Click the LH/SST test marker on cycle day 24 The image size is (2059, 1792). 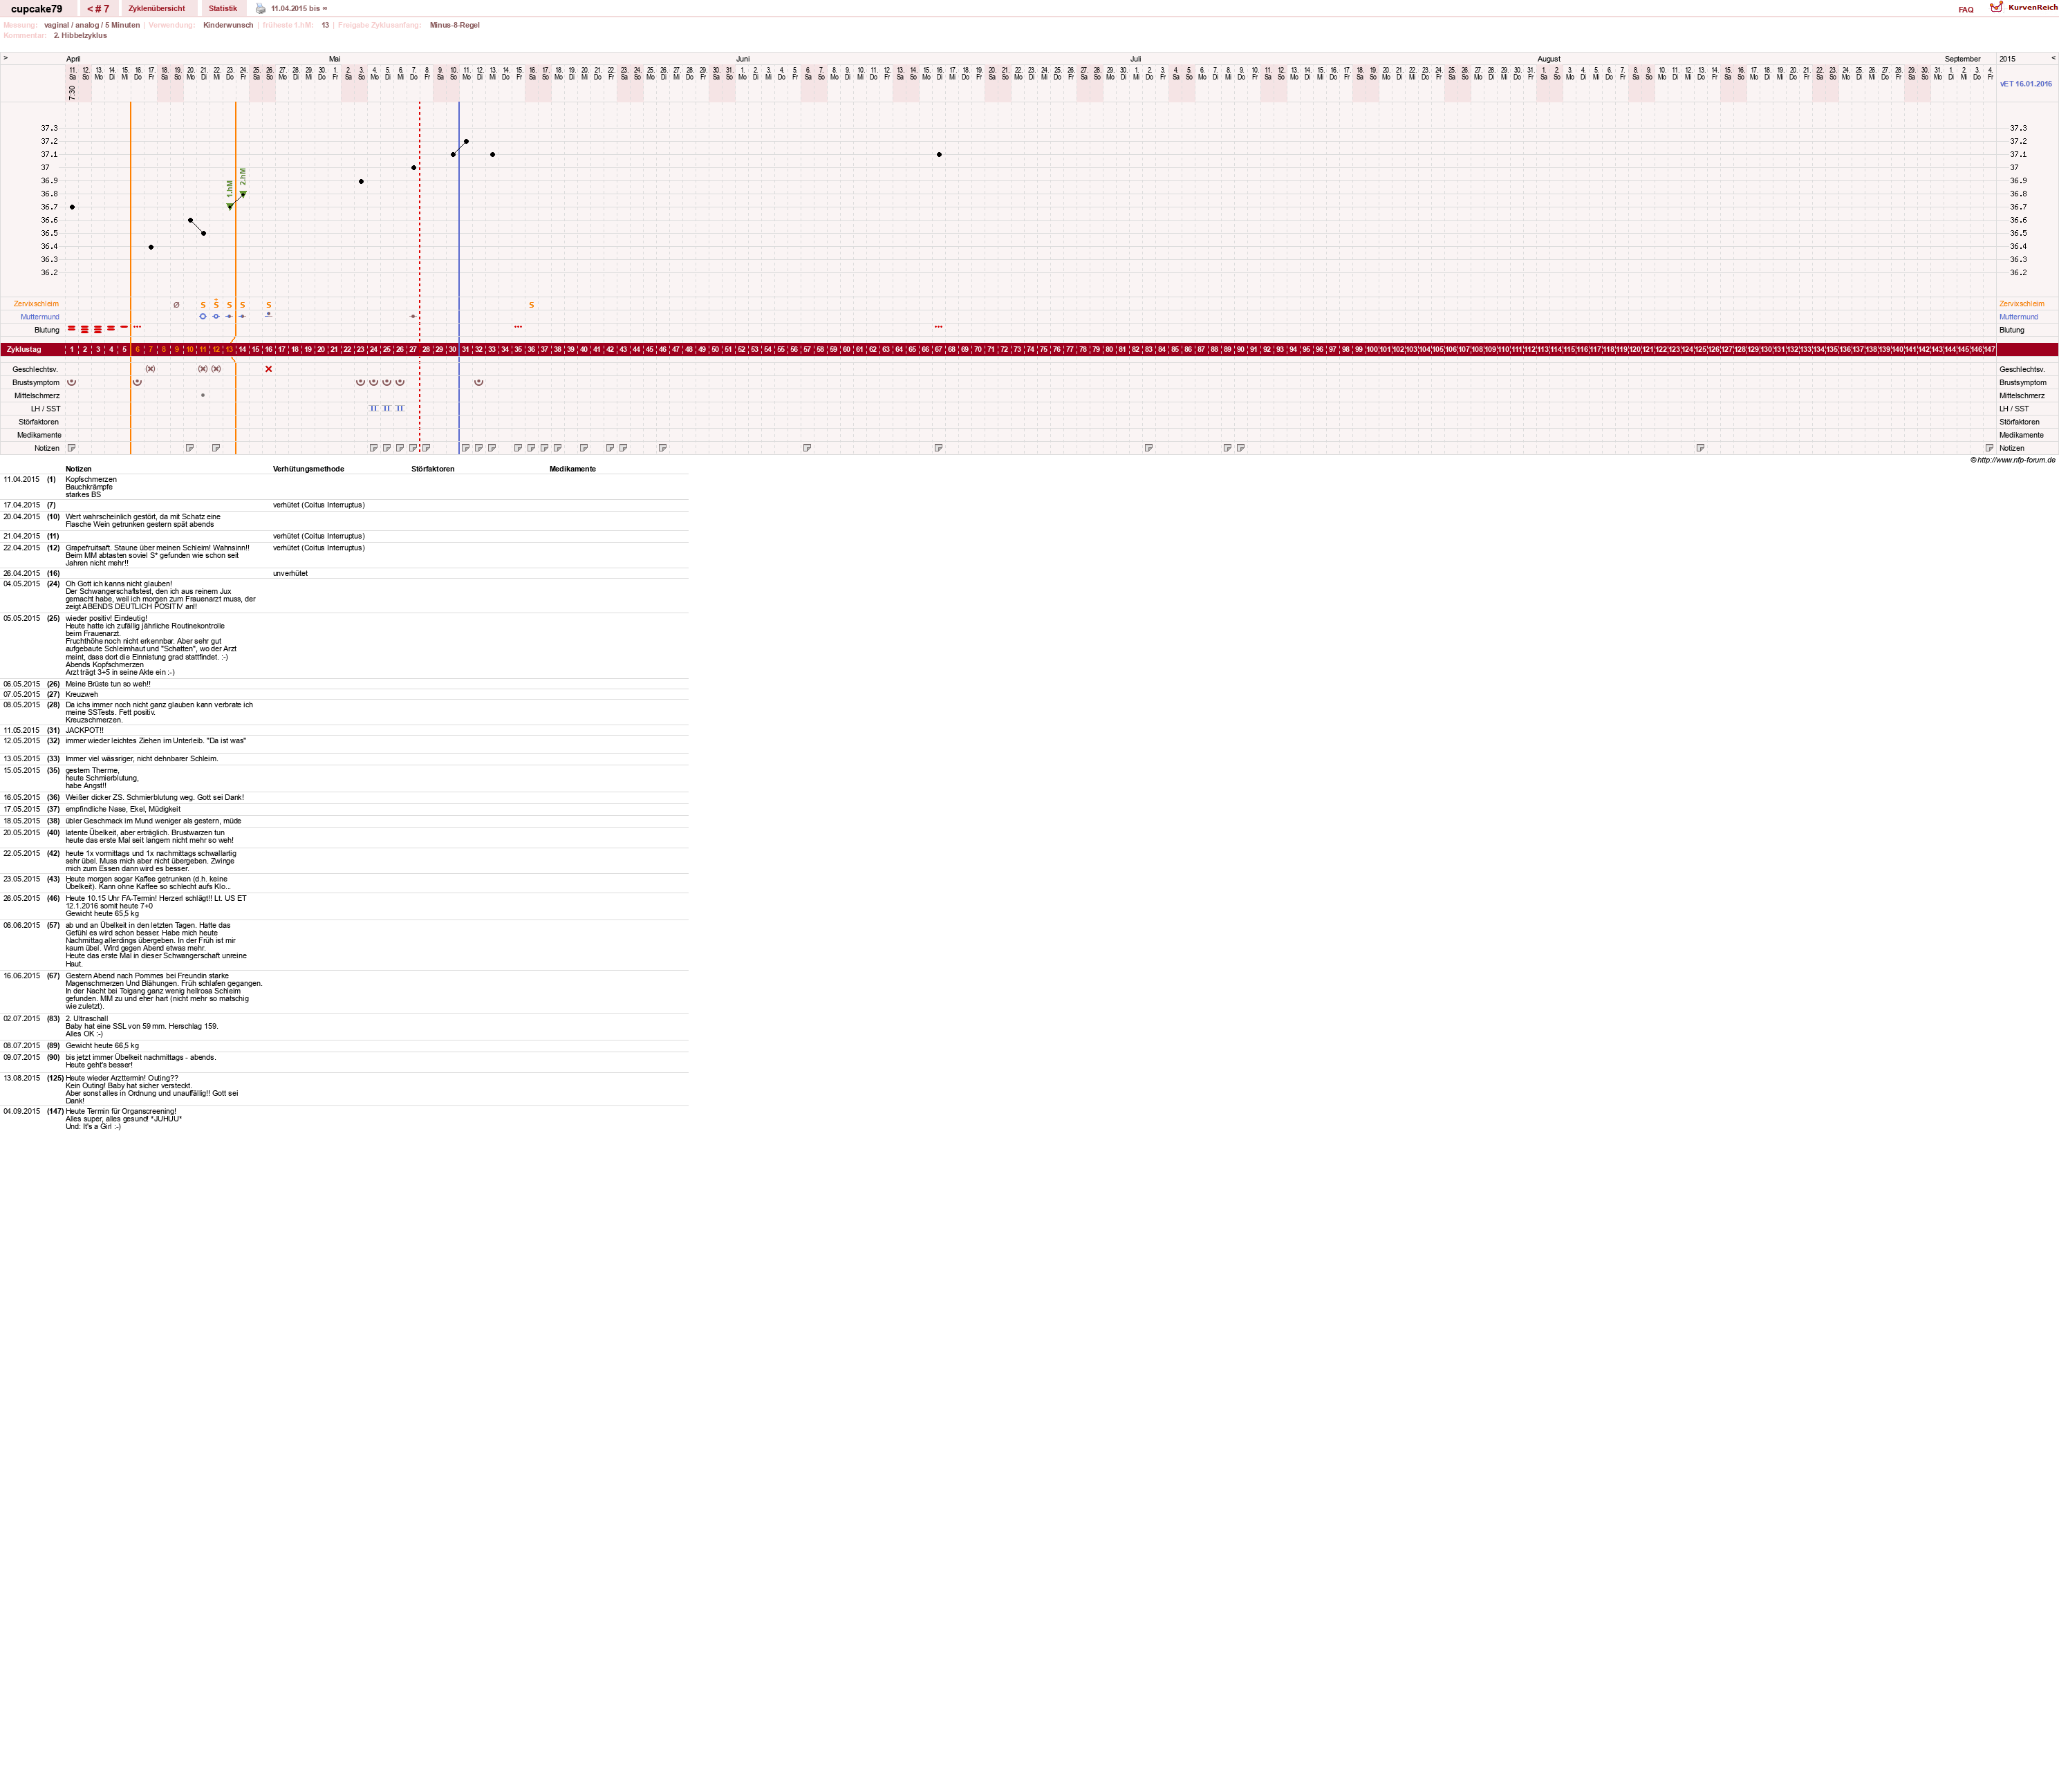[374, 408]
